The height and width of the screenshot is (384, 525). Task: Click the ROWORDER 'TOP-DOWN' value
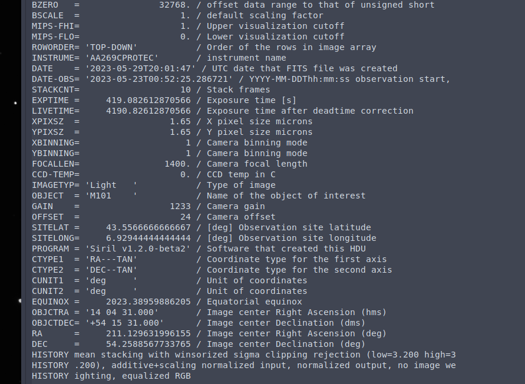(x=111, y=47)
